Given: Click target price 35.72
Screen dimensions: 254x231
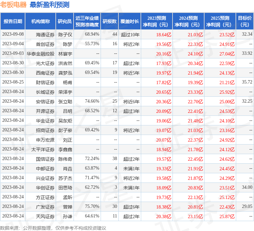Looking at the screenshot, I should coord(247,82).
